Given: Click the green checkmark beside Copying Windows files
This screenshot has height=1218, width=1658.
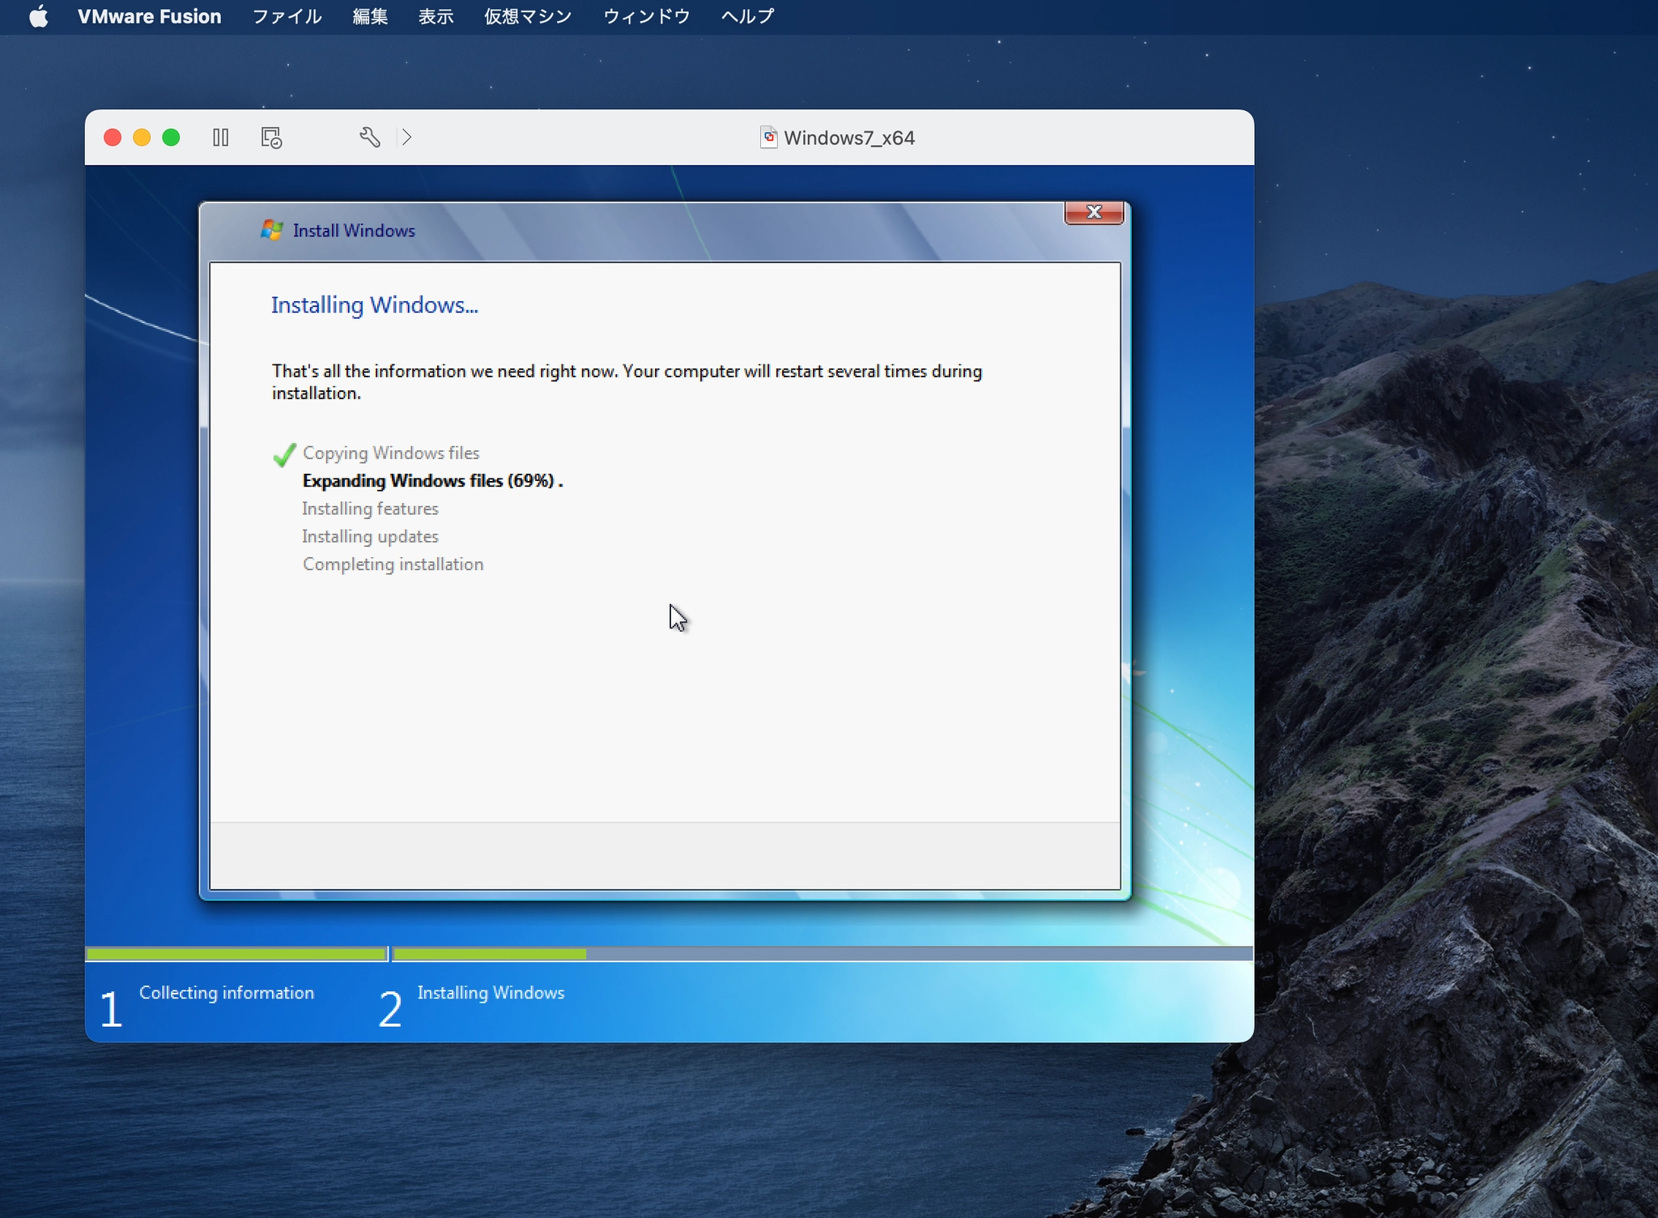Looking at the screenshot, I should pyautogui.click(x=283, y=454).
